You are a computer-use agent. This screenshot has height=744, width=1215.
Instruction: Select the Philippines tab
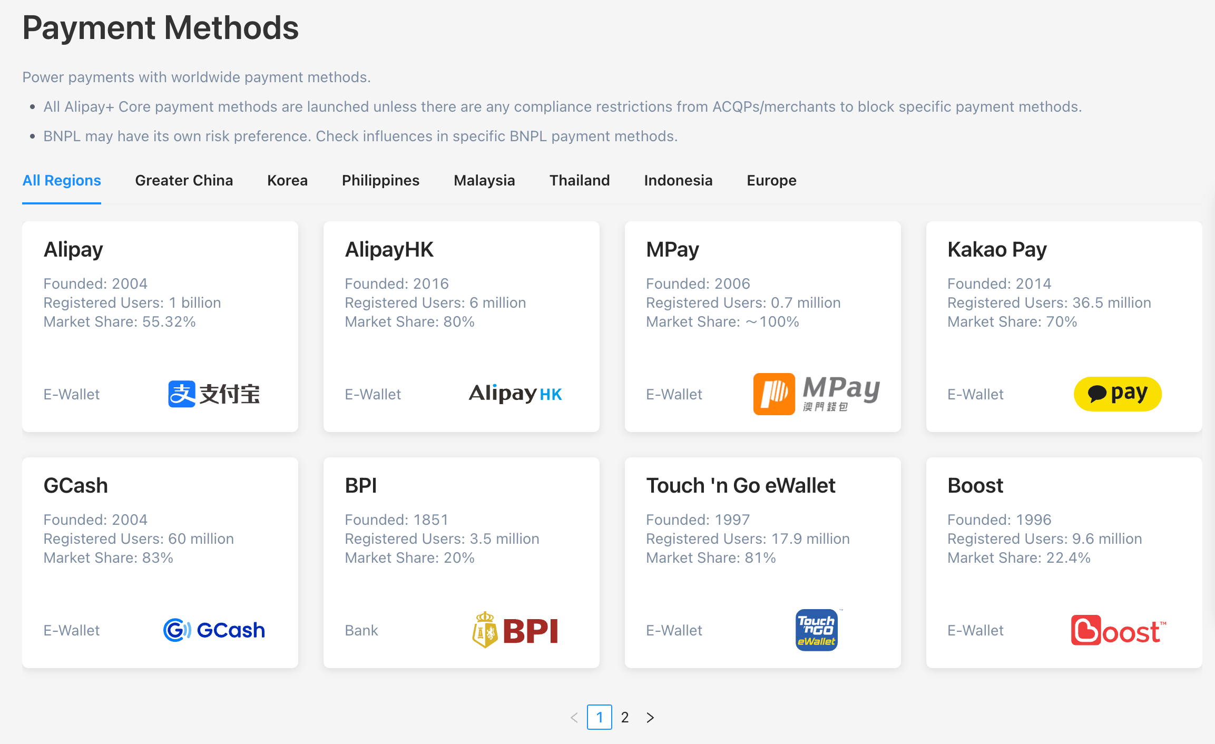tap(380, 180)
